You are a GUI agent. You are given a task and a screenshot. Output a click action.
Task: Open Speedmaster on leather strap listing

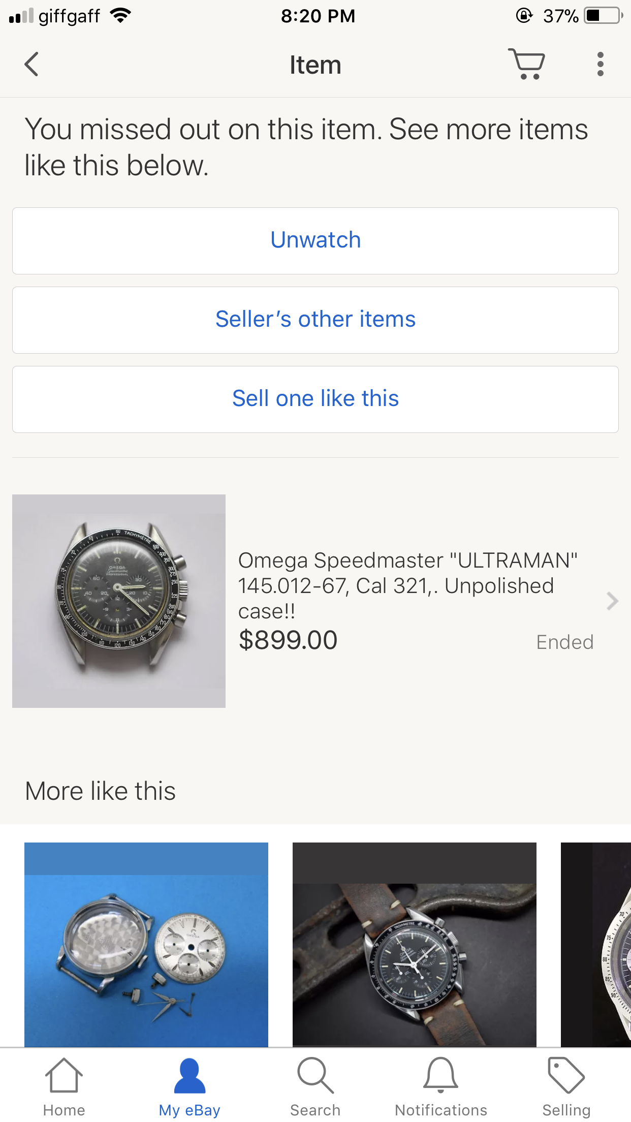coord(414,944)
